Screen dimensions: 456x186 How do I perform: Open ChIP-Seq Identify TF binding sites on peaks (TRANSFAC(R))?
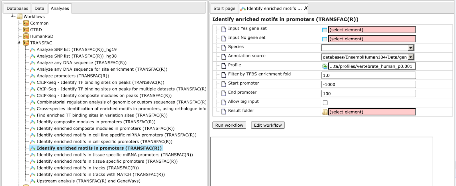point(101,82)
